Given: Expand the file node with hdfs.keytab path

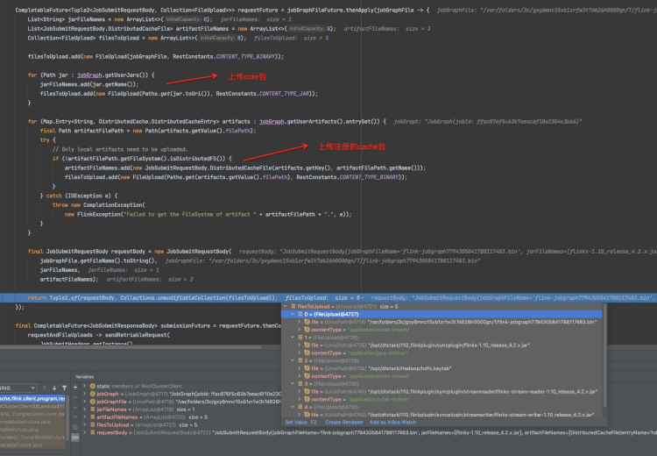Looking at the screenshot, I should click(300, 368).
